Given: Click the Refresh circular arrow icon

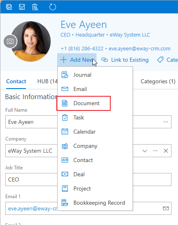Looking at the screenshot, I should pyautogui.click(x=53, y=7).
